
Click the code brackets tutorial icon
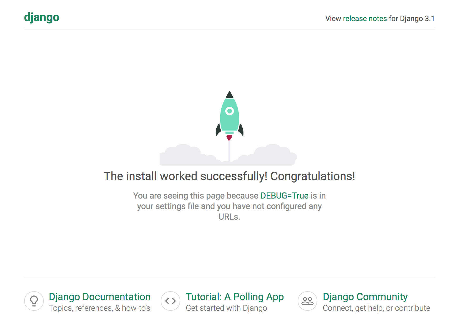(170, 301)
